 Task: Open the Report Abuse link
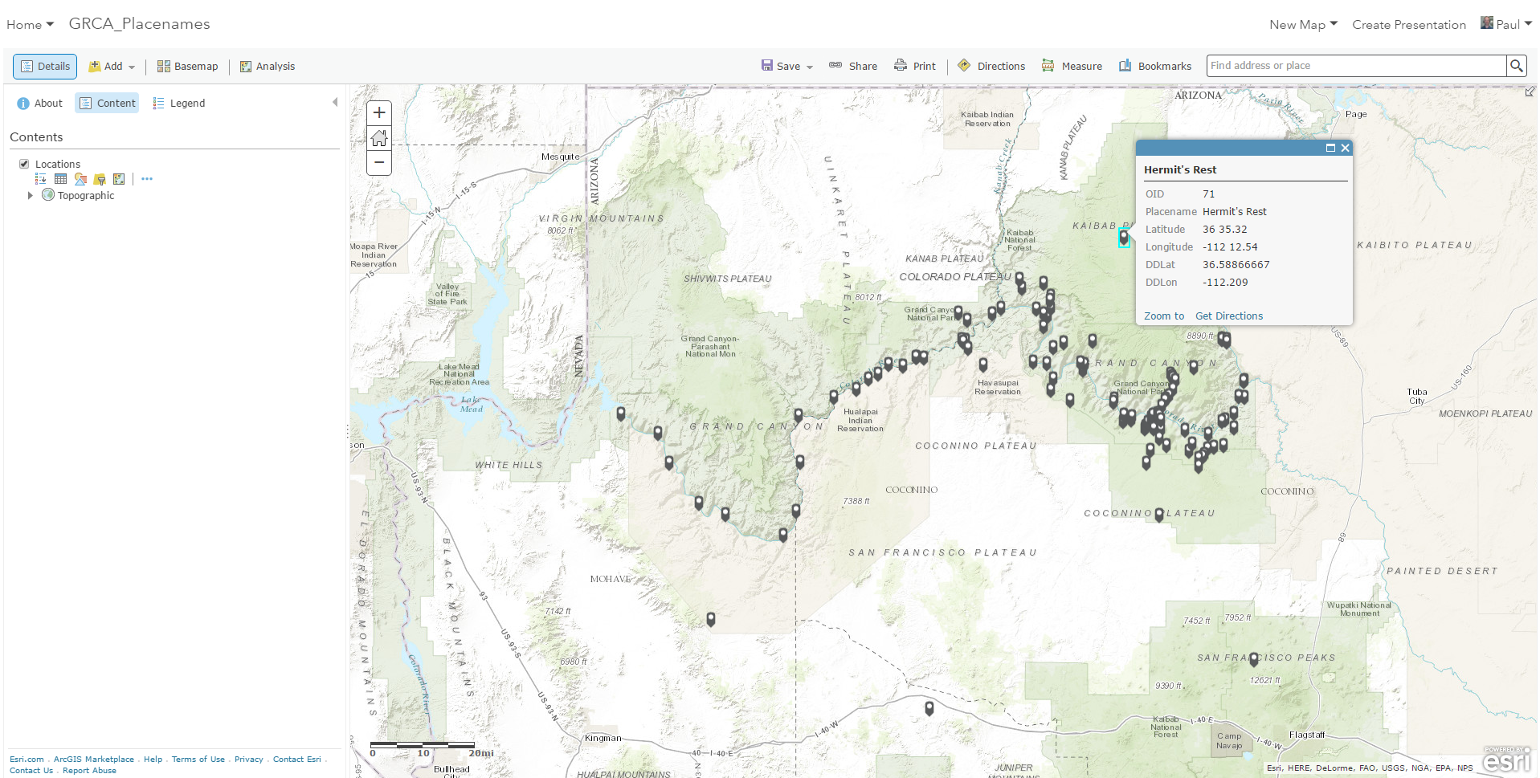pos(89,771)
